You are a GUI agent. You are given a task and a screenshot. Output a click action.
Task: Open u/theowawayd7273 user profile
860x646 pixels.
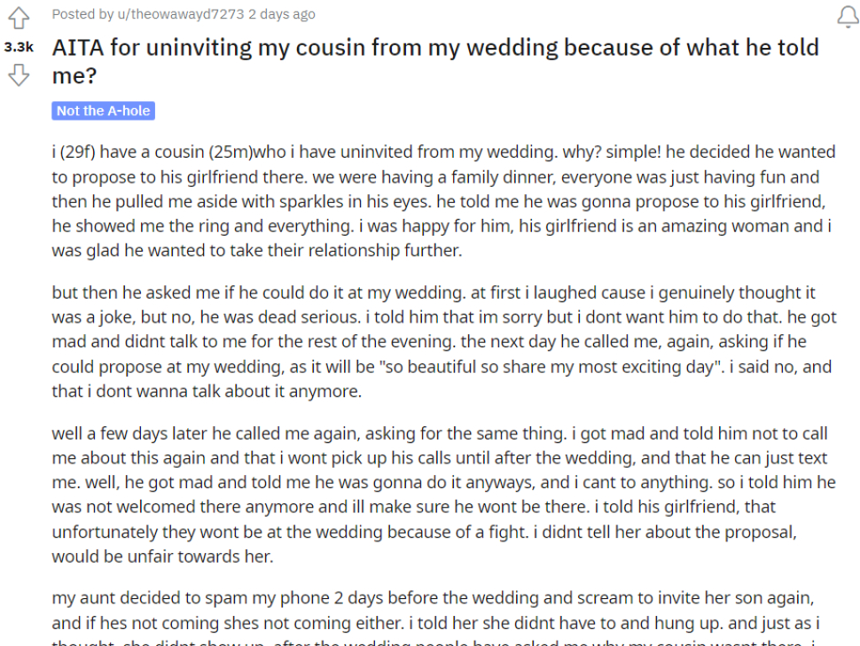tap(181, 14)
